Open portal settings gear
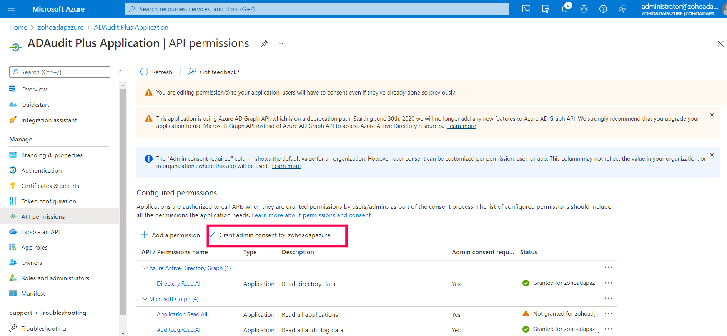This screenshot has height=336, width=727. point(584,9)
